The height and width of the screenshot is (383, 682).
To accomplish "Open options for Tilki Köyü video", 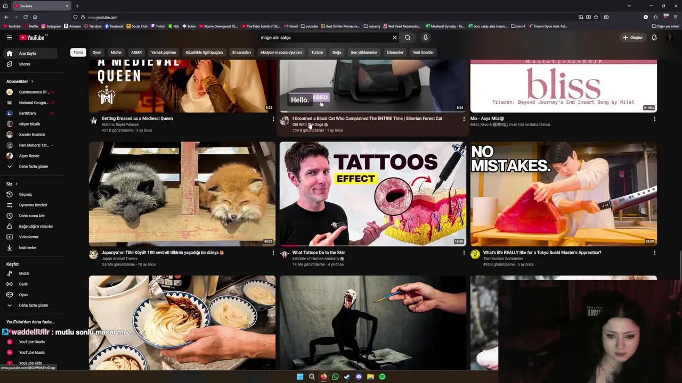I will coord(273,253).
